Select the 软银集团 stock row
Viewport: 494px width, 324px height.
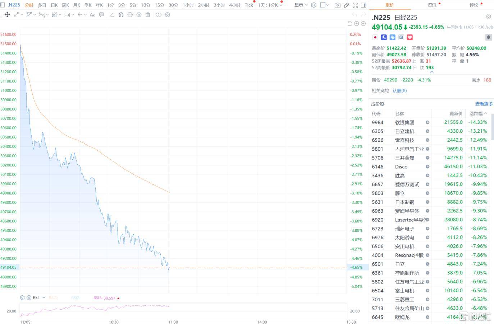(404, 122)
